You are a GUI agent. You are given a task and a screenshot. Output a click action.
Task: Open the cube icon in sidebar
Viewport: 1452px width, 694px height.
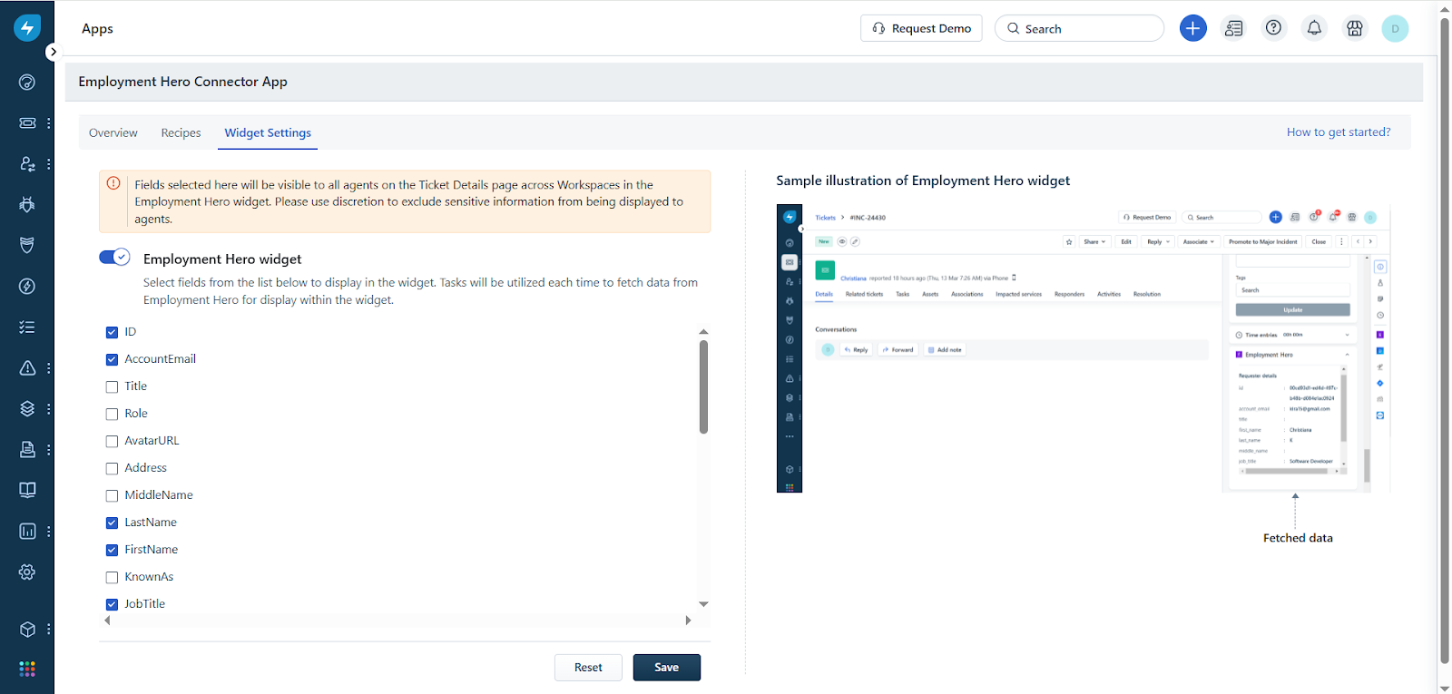(x=27, y=629)
